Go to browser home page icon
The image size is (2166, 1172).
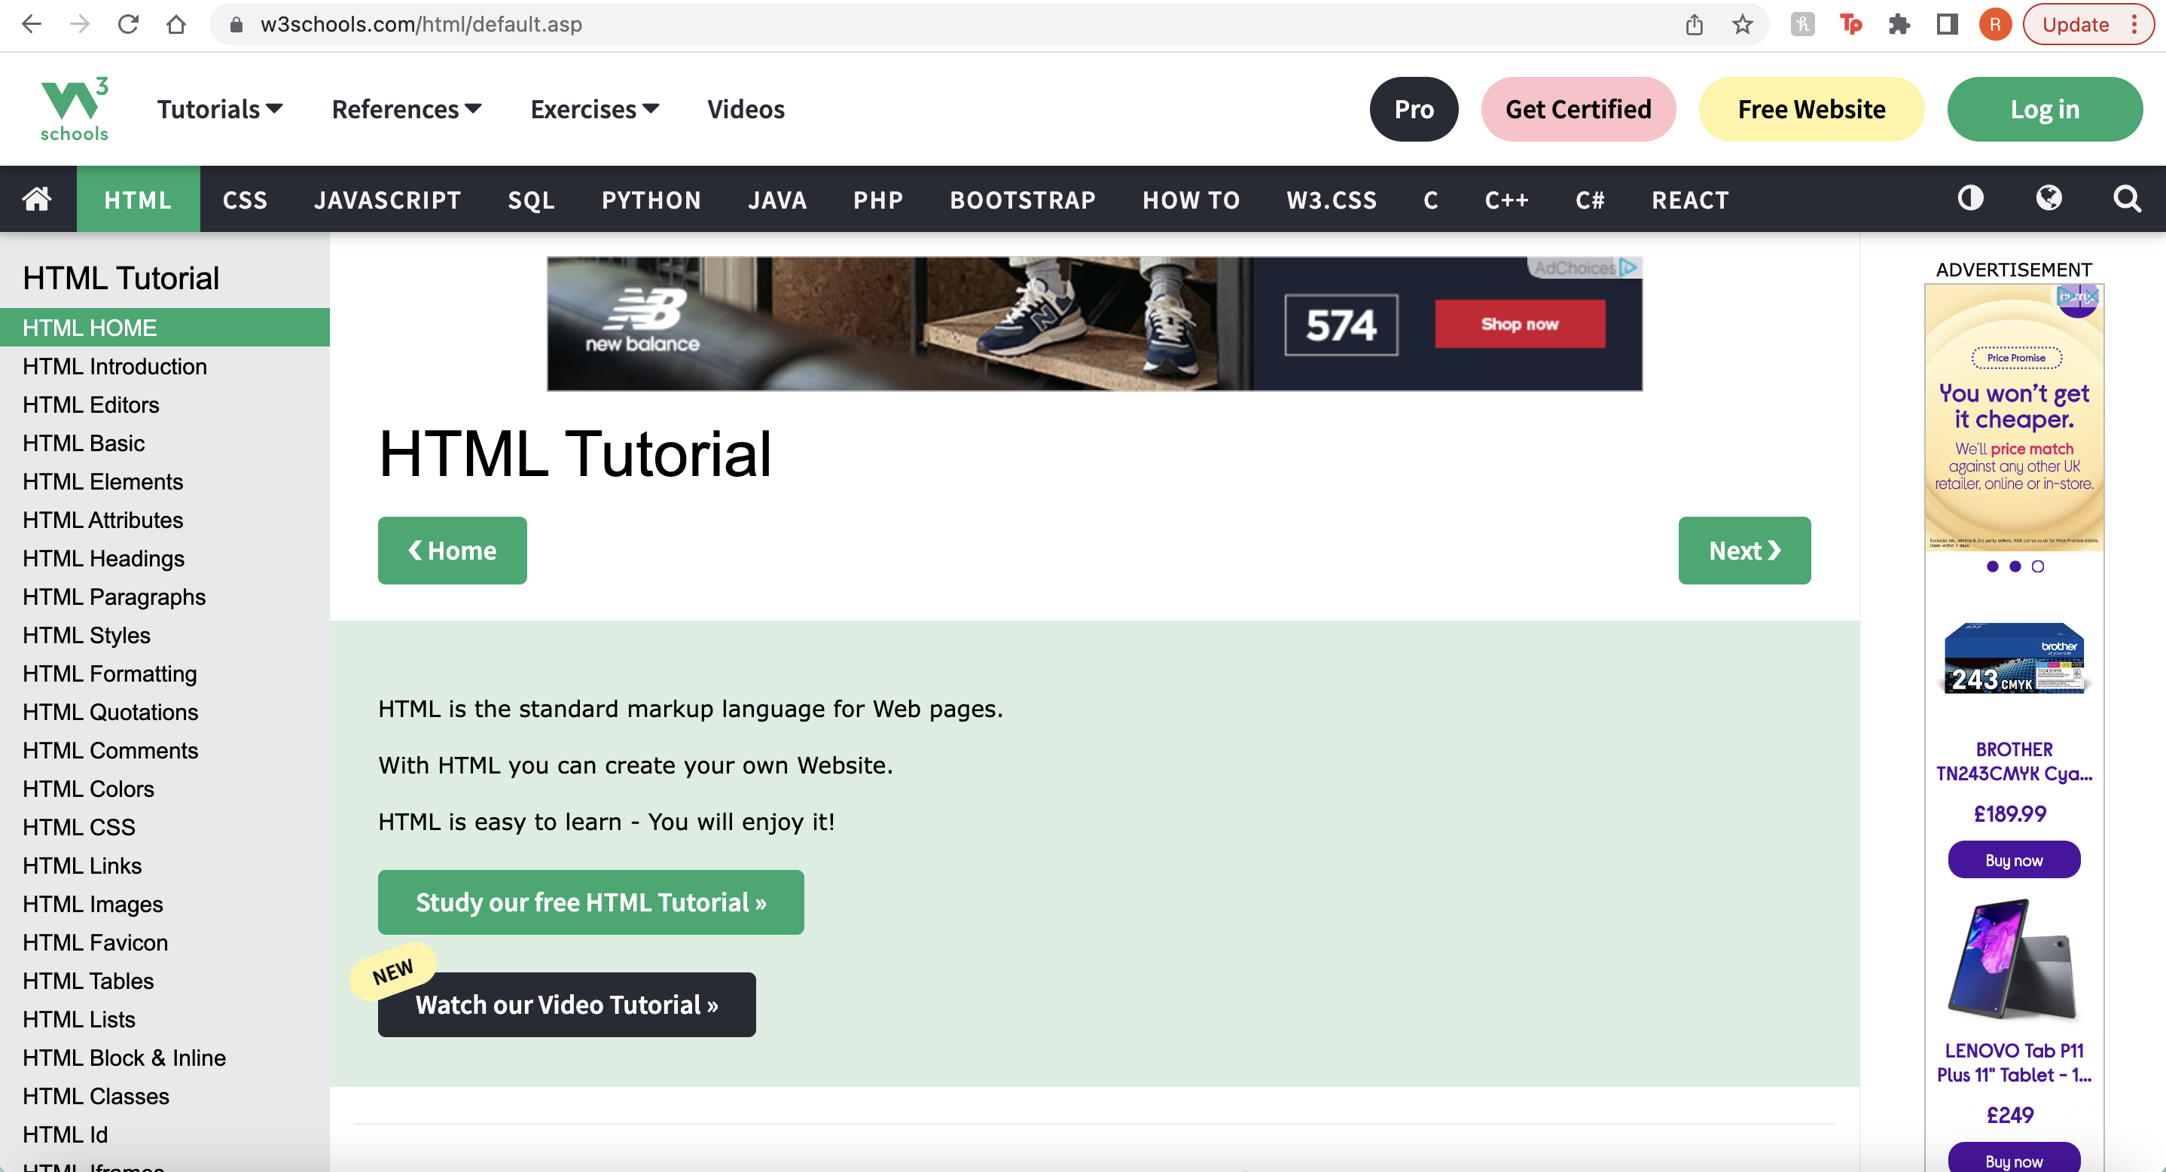[x=175, y=24]
